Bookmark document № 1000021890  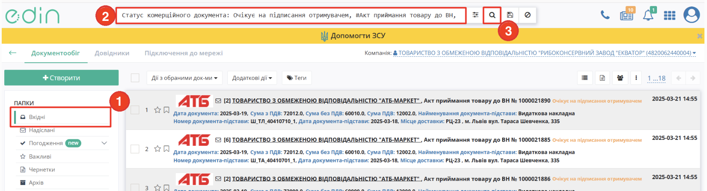167,110
